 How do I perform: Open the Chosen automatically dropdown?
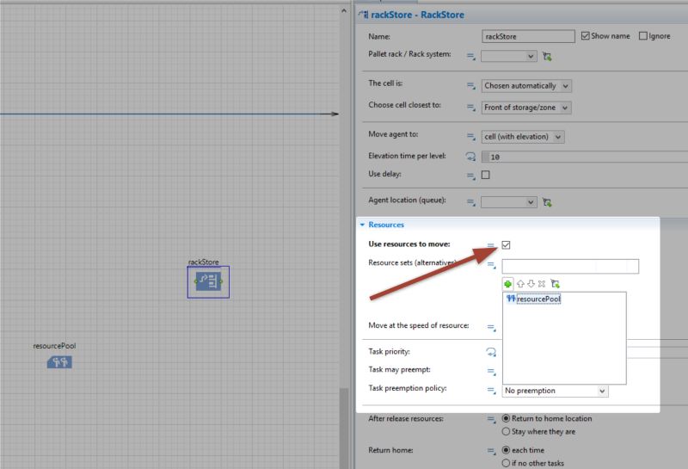[x=526, y=86]
